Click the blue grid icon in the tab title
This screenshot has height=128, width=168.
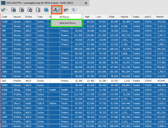click(3, 3)
